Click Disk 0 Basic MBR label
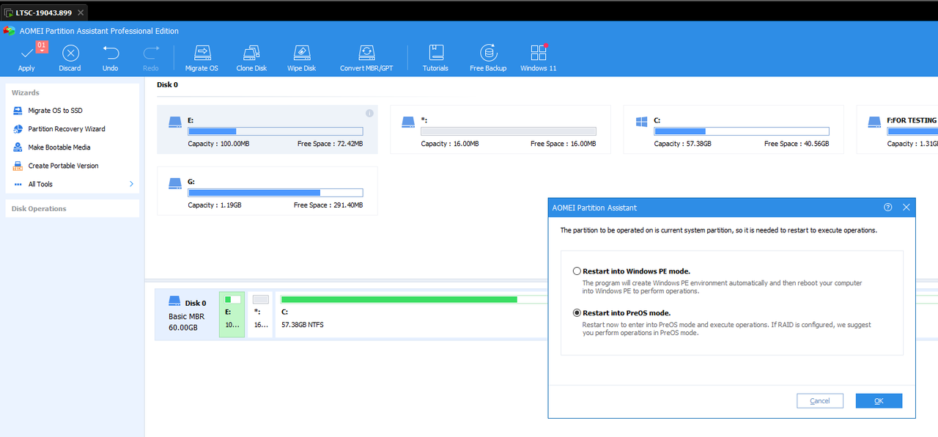The width and height of the screenshot is (938, 437). [187, 315]
